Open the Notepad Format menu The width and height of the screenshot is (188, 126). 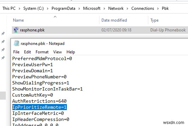pos(42,52)
